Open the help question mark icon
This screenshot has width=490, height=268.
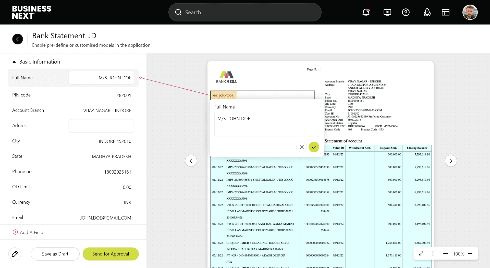tap(406, 12)
